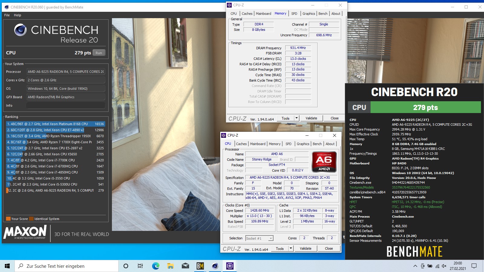Click the search magnifier icon on taskbar
484x272 pixels.
click(x=21, y=266)
